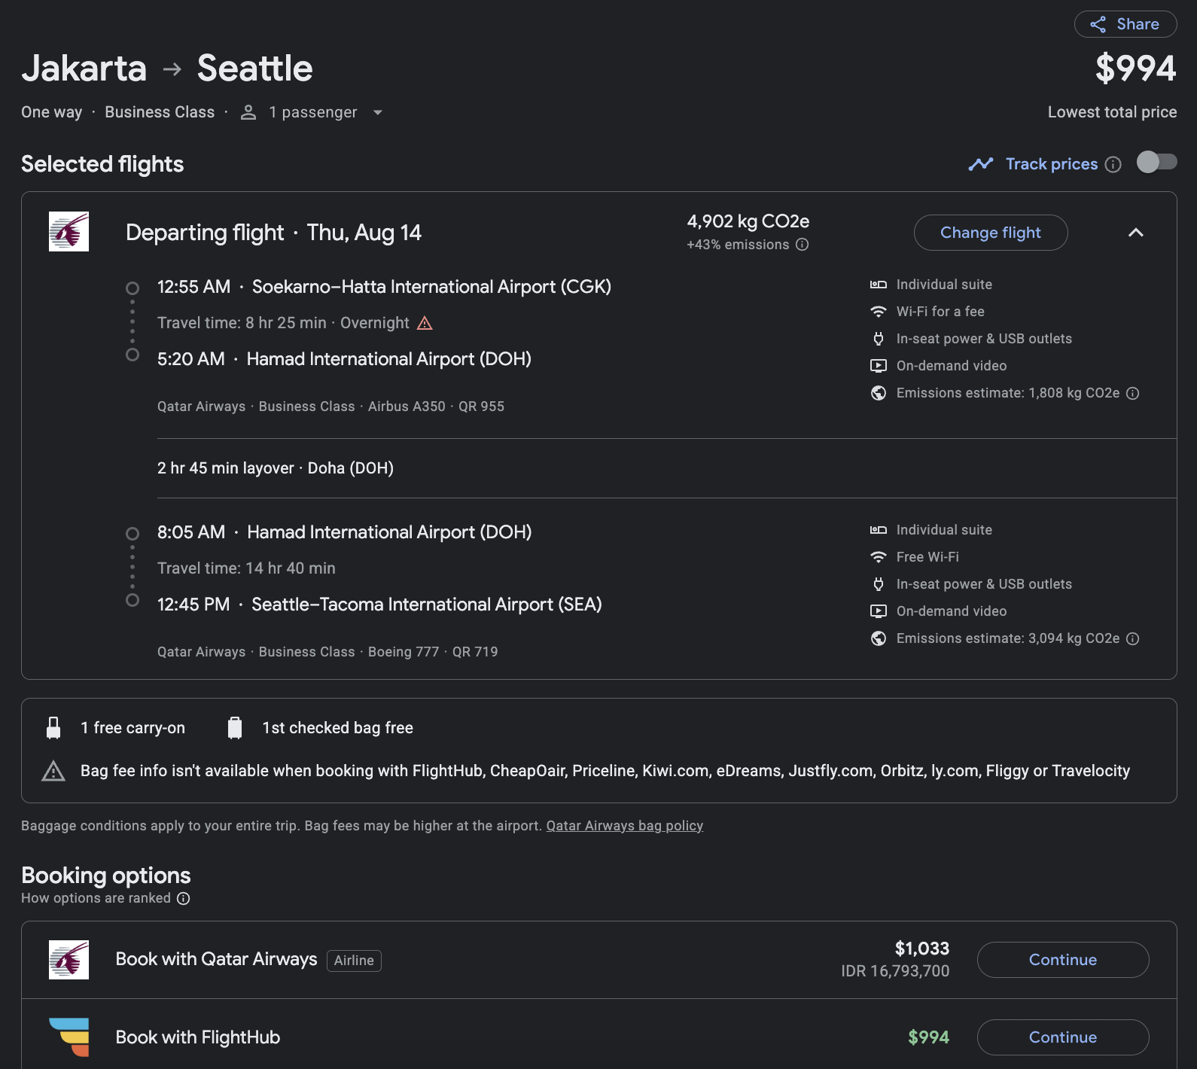Open the passenger count dropdown

click(x=378, y=112)
